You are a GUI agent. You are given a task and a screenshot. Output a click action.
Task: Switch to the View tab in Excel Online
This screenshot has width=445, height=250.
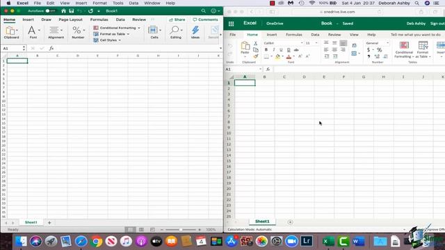(354, 35)
